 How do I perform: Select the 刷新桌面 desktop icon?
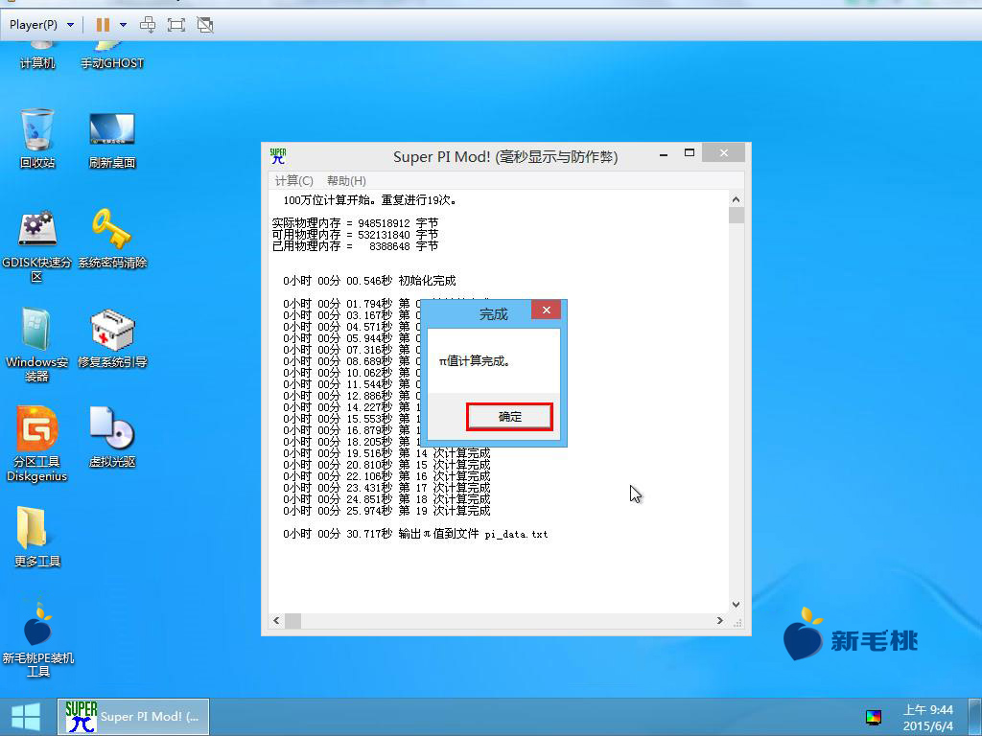pos(112,140)
